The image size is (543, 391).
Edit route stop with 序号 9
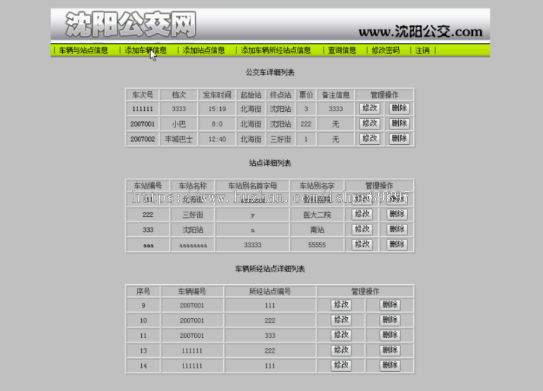click(341, 305)
